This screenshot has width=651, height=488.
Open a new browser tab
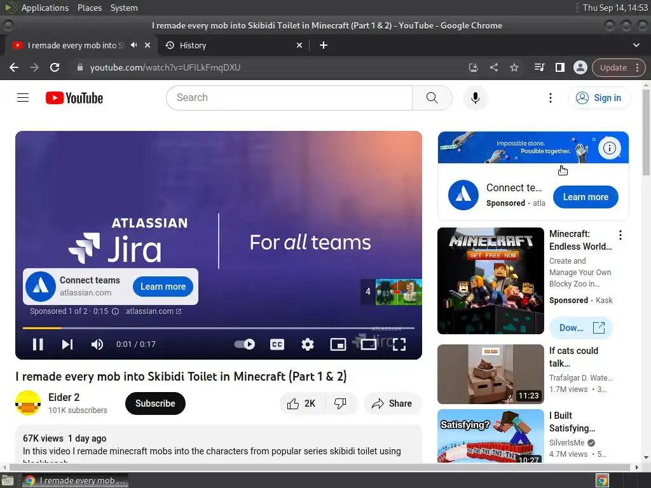click(324, 45)
